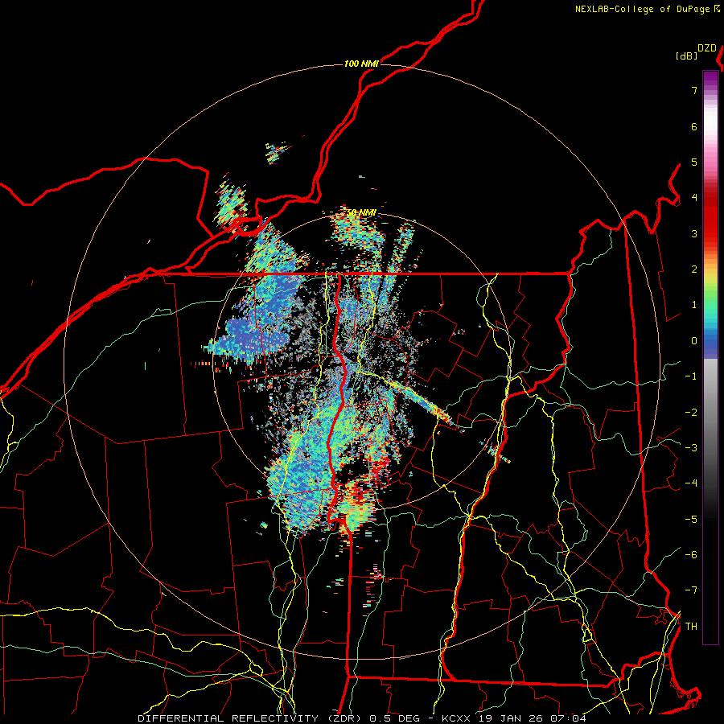Click the 3 value on the dB scale

pyautogui.click(x=694, y=233)
